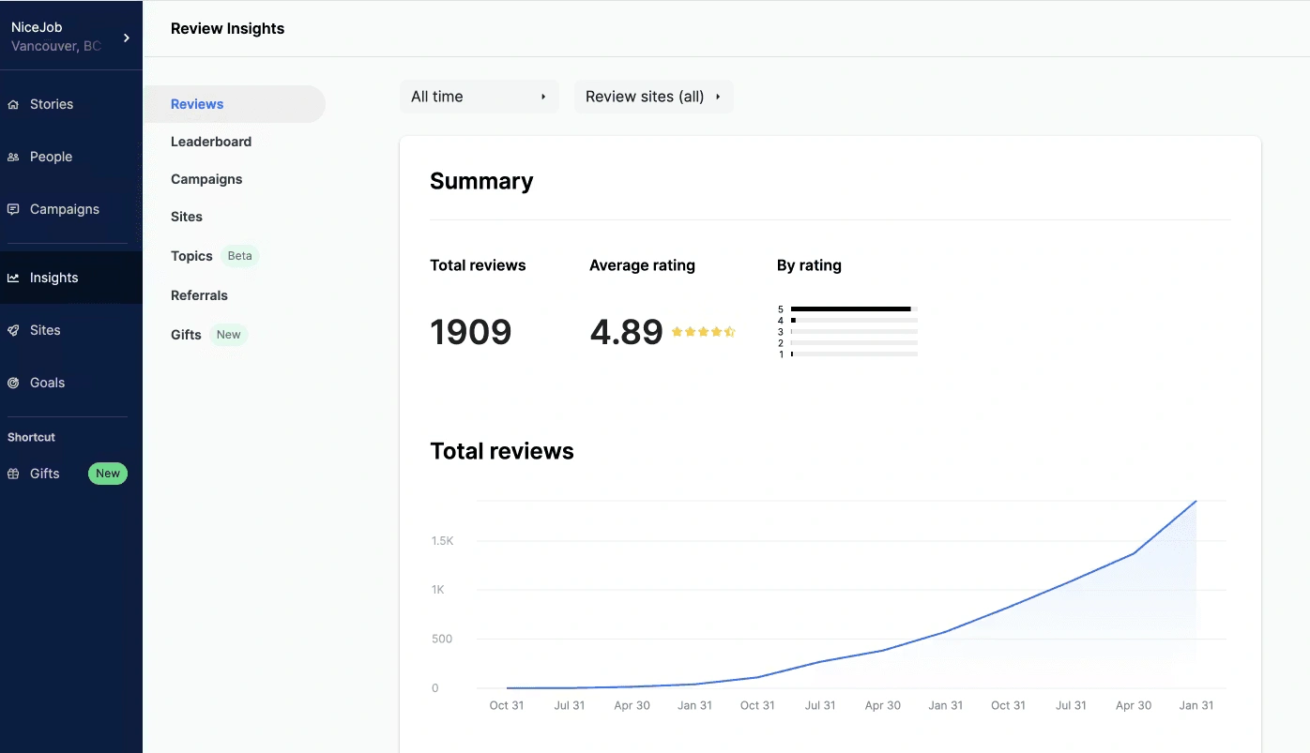1310x753 pixels.
Task: Select the Stories home icon in sidebar
Action: 13,104
